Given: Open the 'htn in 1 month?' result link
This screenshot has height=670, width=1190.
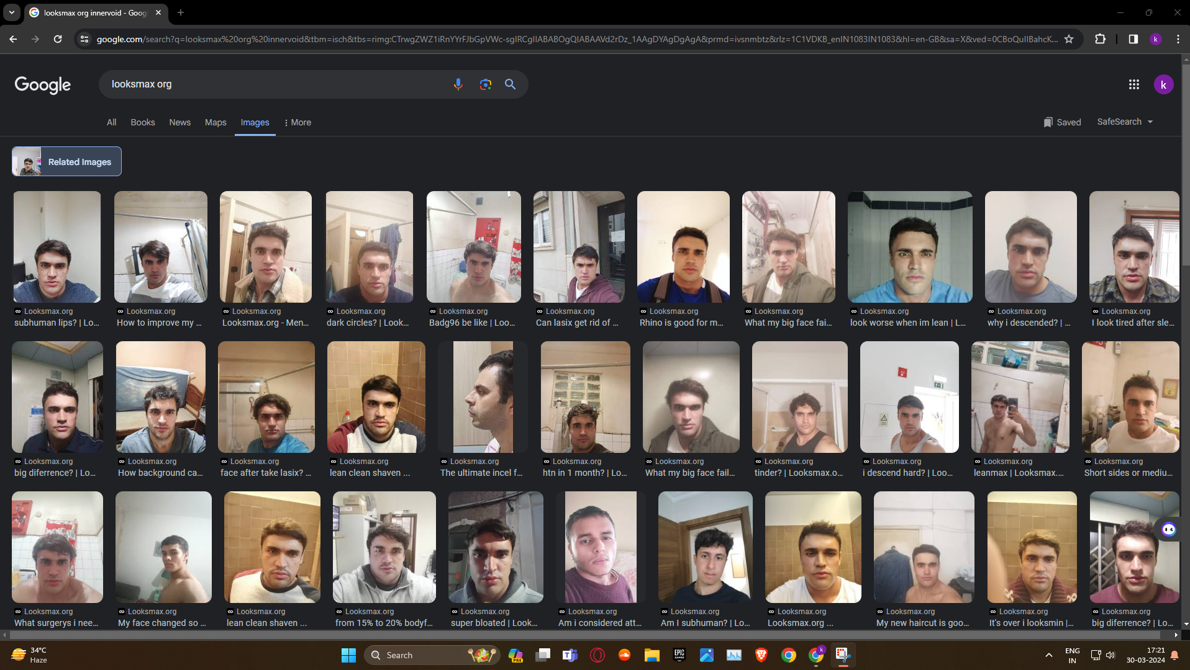Looking at the screenshot, I should tap(585, 473).
